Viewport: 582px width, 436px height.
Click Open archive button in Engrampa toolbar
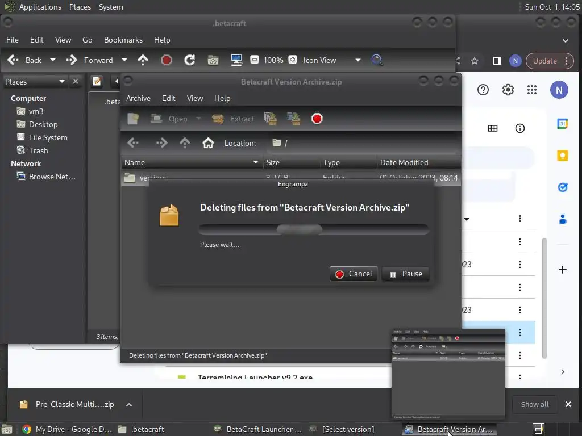tap(169, 119)
